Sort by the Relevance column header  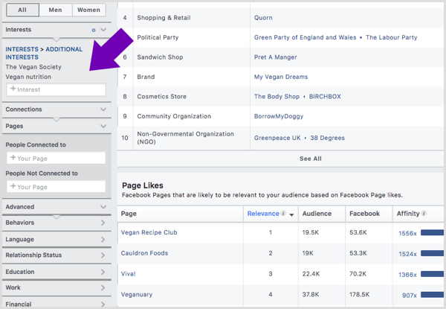click(x=263, y=214)
